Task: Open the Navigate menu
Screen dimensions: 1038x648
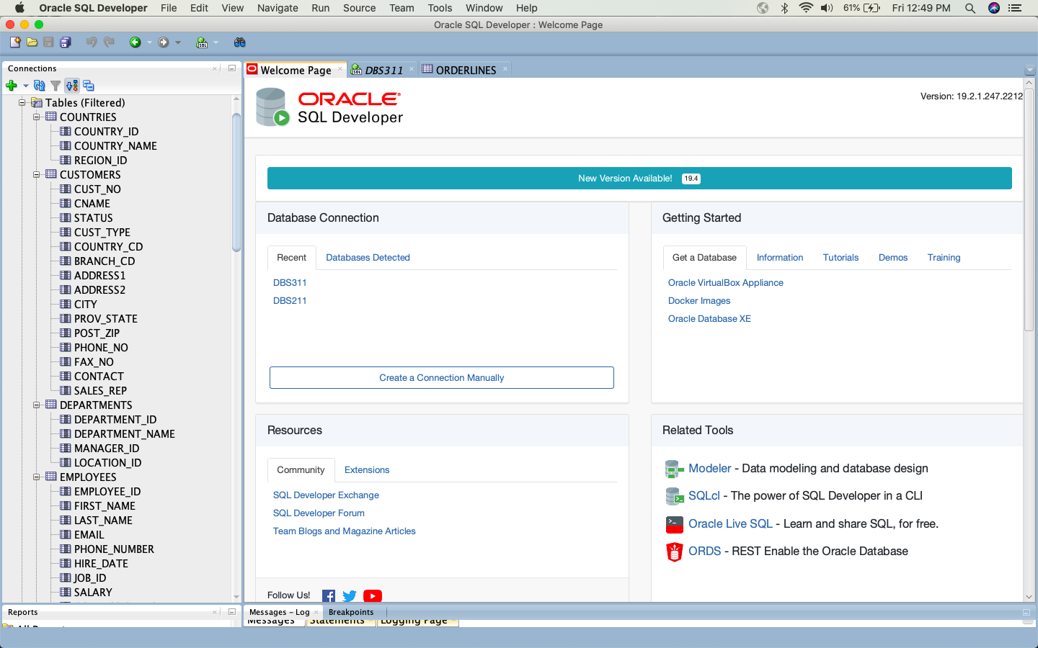Action: [278, 8]
